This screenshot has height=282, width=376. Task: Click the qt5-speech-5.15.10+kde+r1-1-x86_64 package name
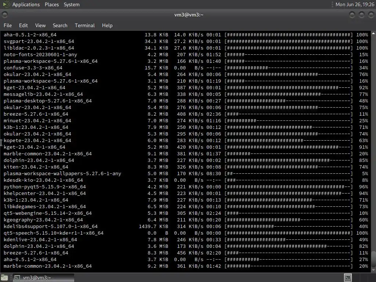(x=54, y=233)
